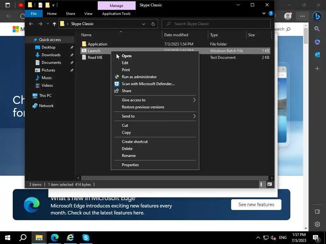Open Edge sidebar settings gear

point(317,224)
